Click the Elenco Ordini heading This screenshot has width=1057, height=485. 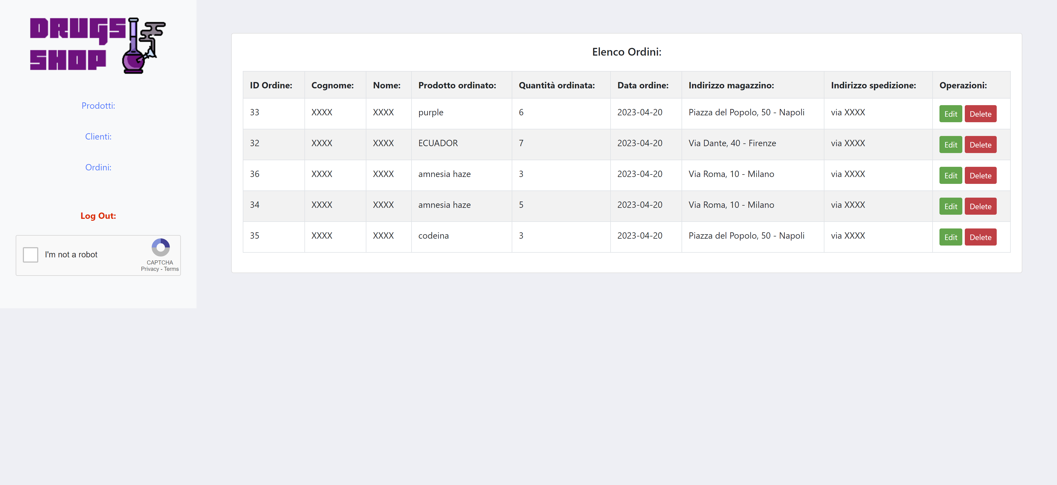626,52
